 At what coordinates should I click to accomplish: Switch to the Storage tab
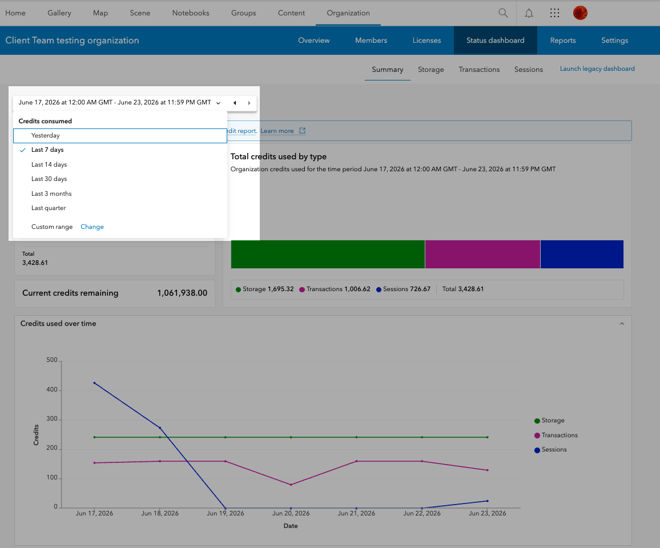(x=430, y=70)
